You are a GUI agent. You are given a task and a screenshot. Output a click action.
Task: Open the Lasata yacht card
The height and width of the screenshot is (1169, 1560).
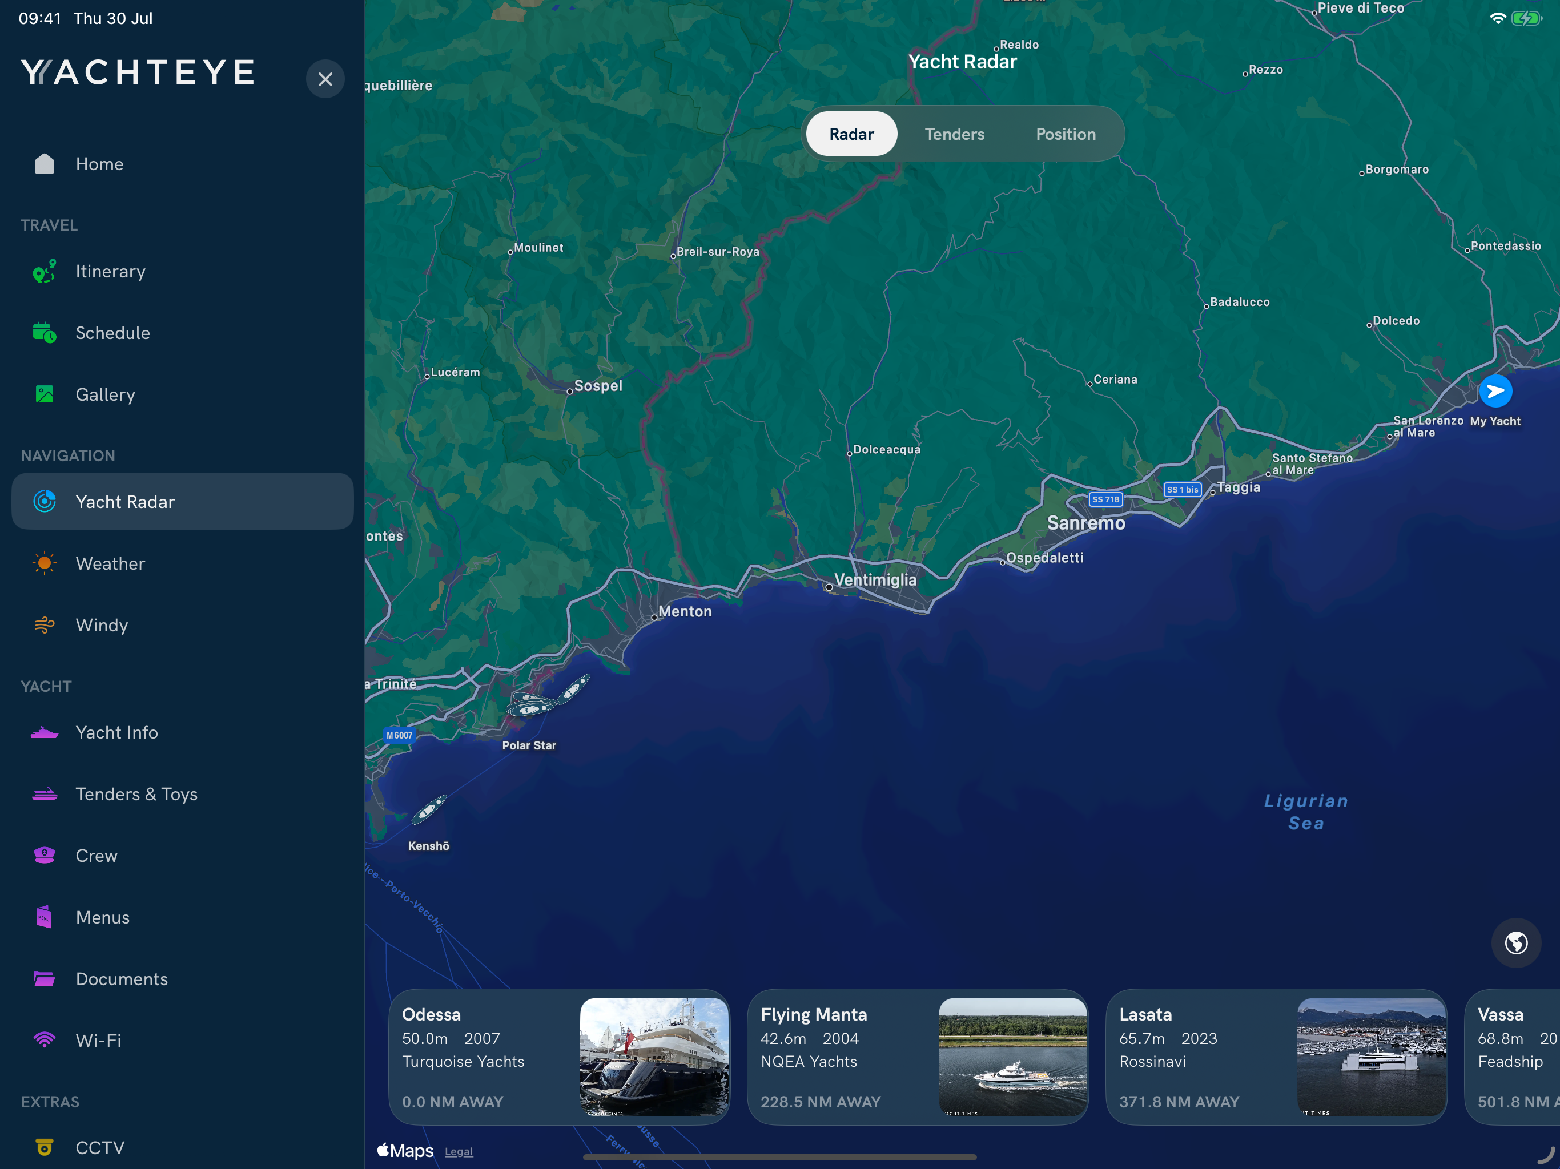click(1276, 1056)
